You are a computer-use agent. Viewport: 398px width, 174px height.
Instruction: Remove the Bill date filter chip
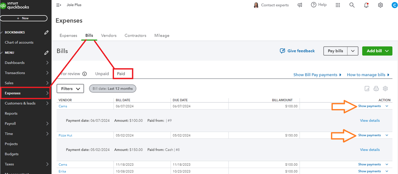point(113,88)
